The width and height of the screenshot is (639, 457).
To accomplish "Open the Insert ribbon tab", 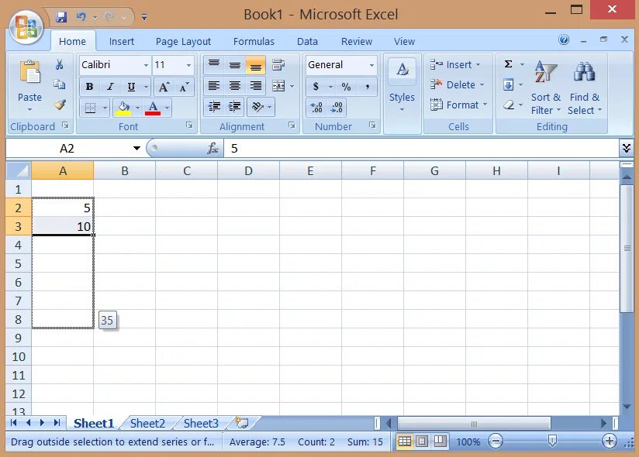I will [122, 42].
